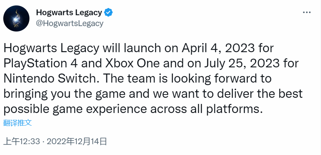Click the tweet's first line of text

click(x=139, y=49)
